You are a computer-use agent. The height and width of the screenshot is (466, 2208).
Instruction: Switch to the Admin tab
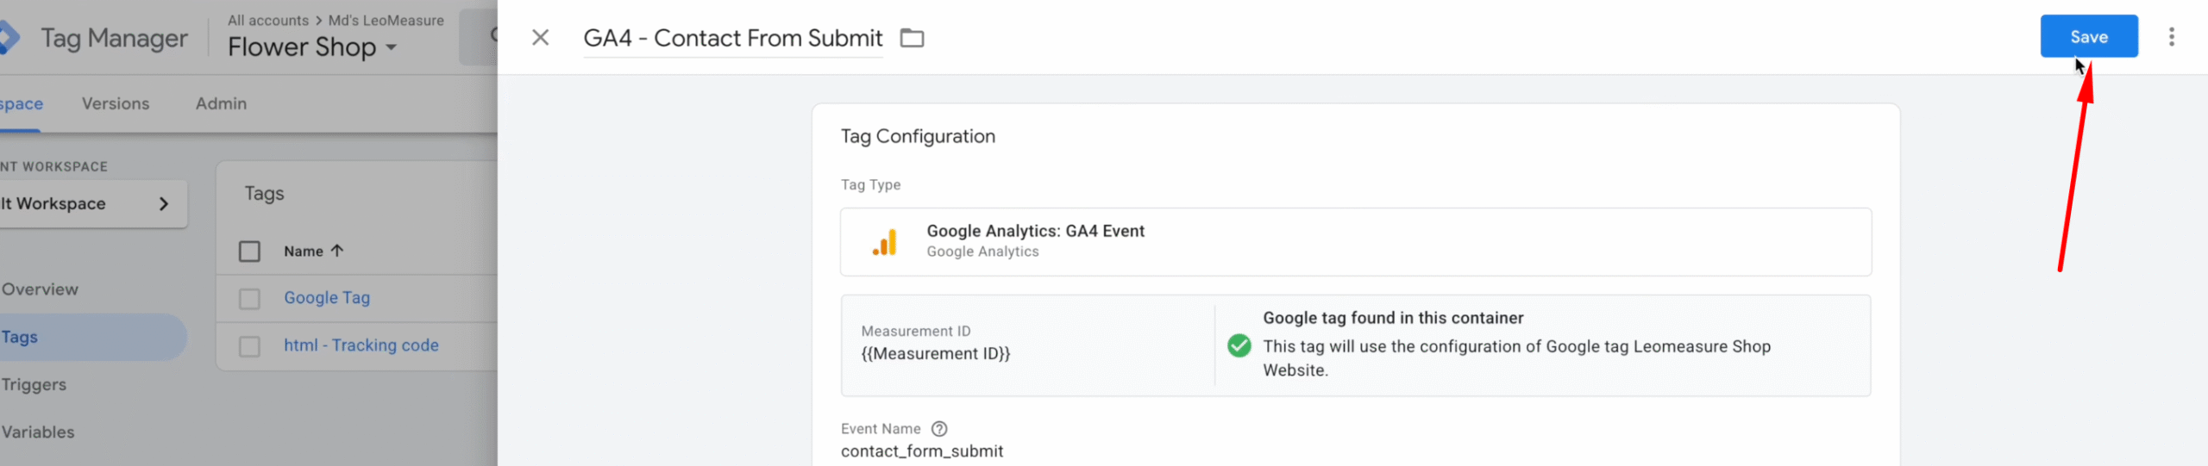pyautogui.click(x=221, y=103)
